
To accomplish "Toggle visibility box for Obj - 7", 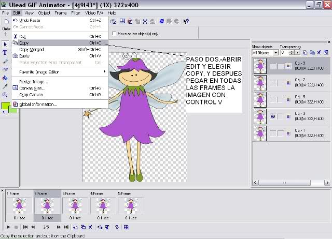I will 273,83.
